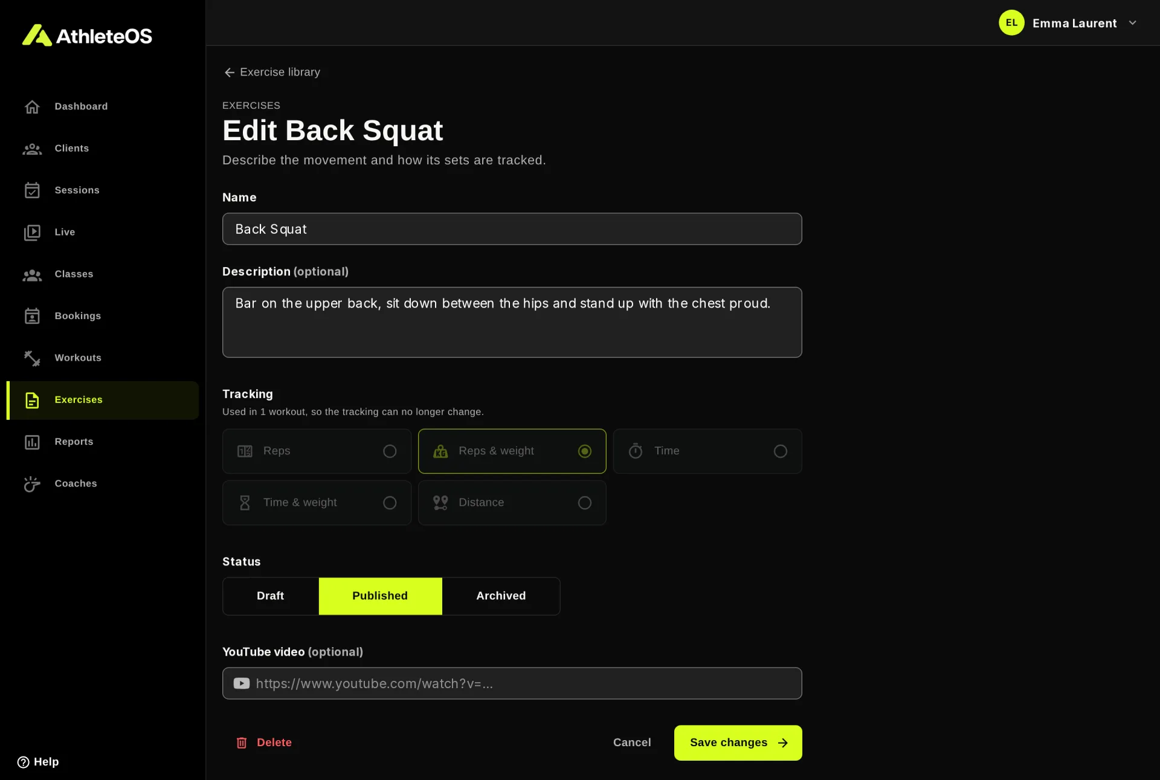The height and width of the screenshot is (780, 1160).
Task: Click the Bookings calendar icon
Action: (32, 316)
